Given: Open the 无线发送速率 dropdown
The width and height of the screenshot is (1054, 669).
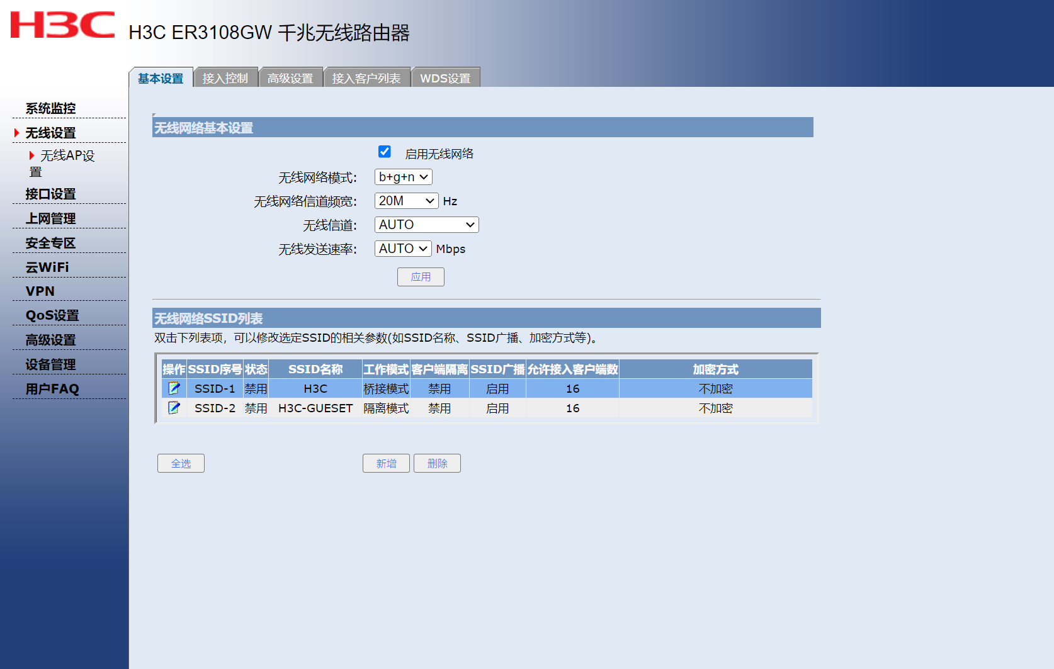Looking at the screenshot, I should [403, 249].
